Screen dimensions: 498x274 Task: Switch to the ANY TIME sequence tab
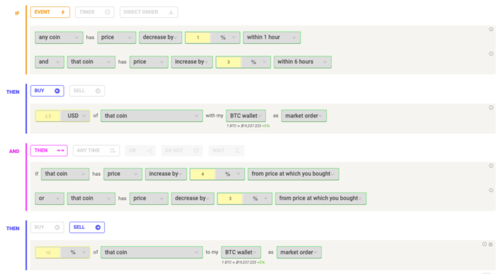tap(96, 151)
